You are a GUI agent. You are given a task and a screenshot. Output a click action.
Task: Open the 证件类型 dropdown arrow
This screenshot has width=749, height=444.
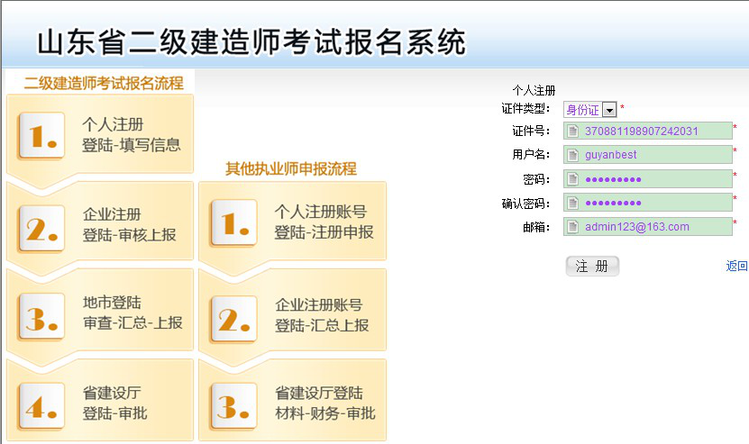point(609,110)
